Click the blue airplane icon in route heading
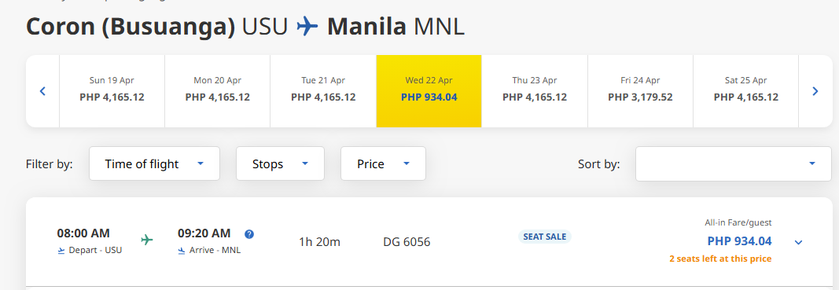 (307, 27)
